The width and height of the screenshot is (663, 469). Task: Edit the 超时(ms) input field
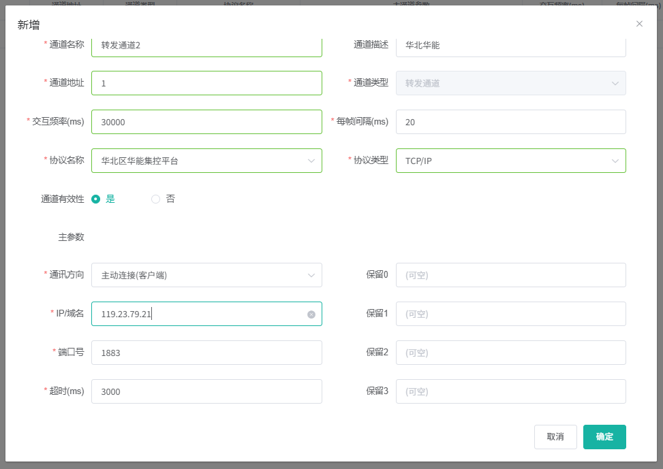pyautogui.click(x=206, y=391)
